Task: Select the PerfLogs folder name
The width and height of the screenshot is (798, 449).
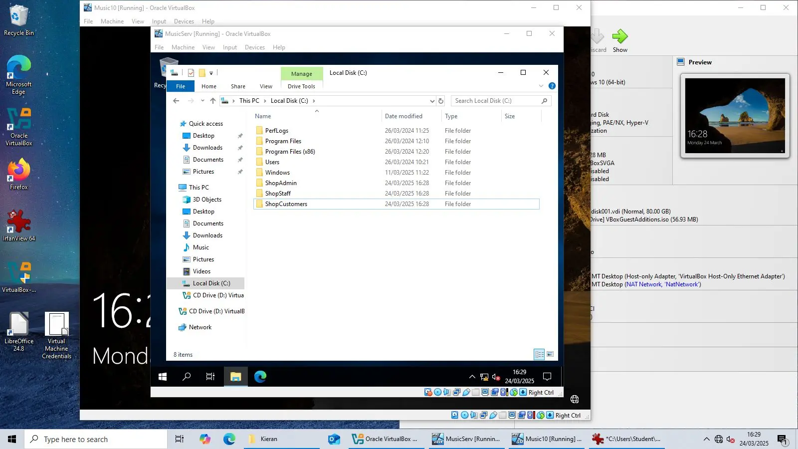Action: (277, 131)
